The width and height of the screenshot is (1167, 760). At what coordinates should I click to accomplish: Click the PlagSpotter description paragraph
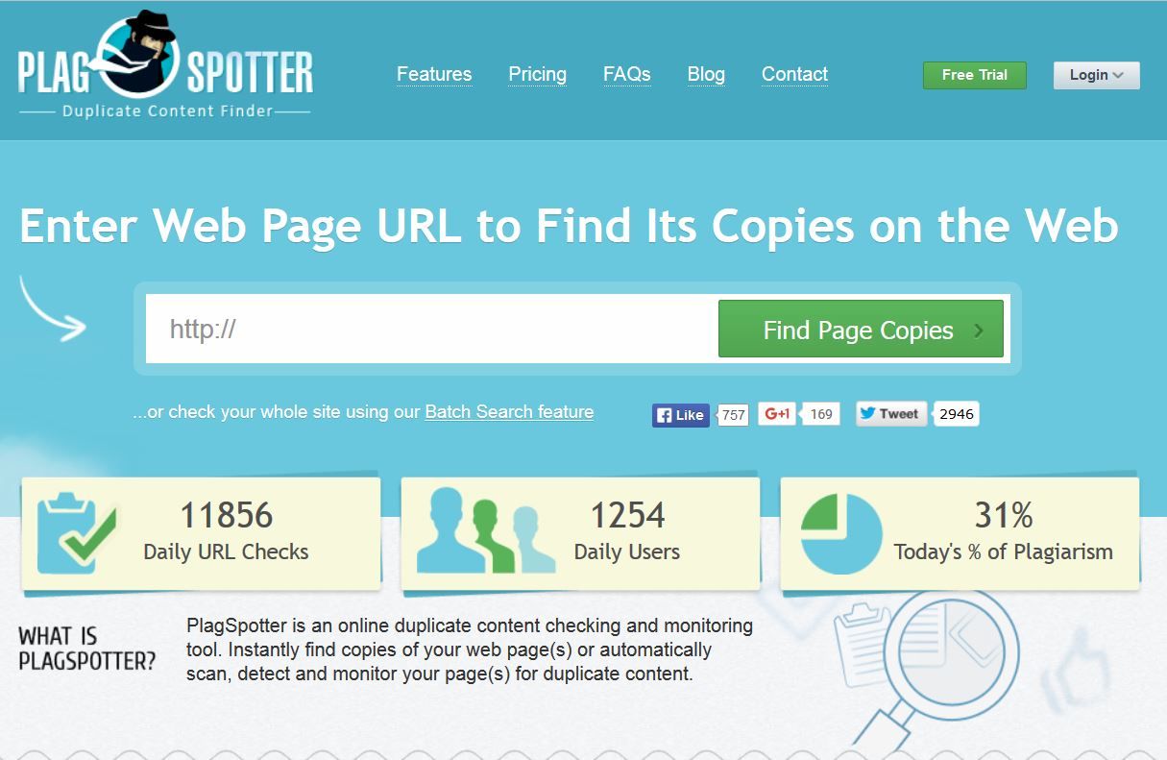[470, 650]
